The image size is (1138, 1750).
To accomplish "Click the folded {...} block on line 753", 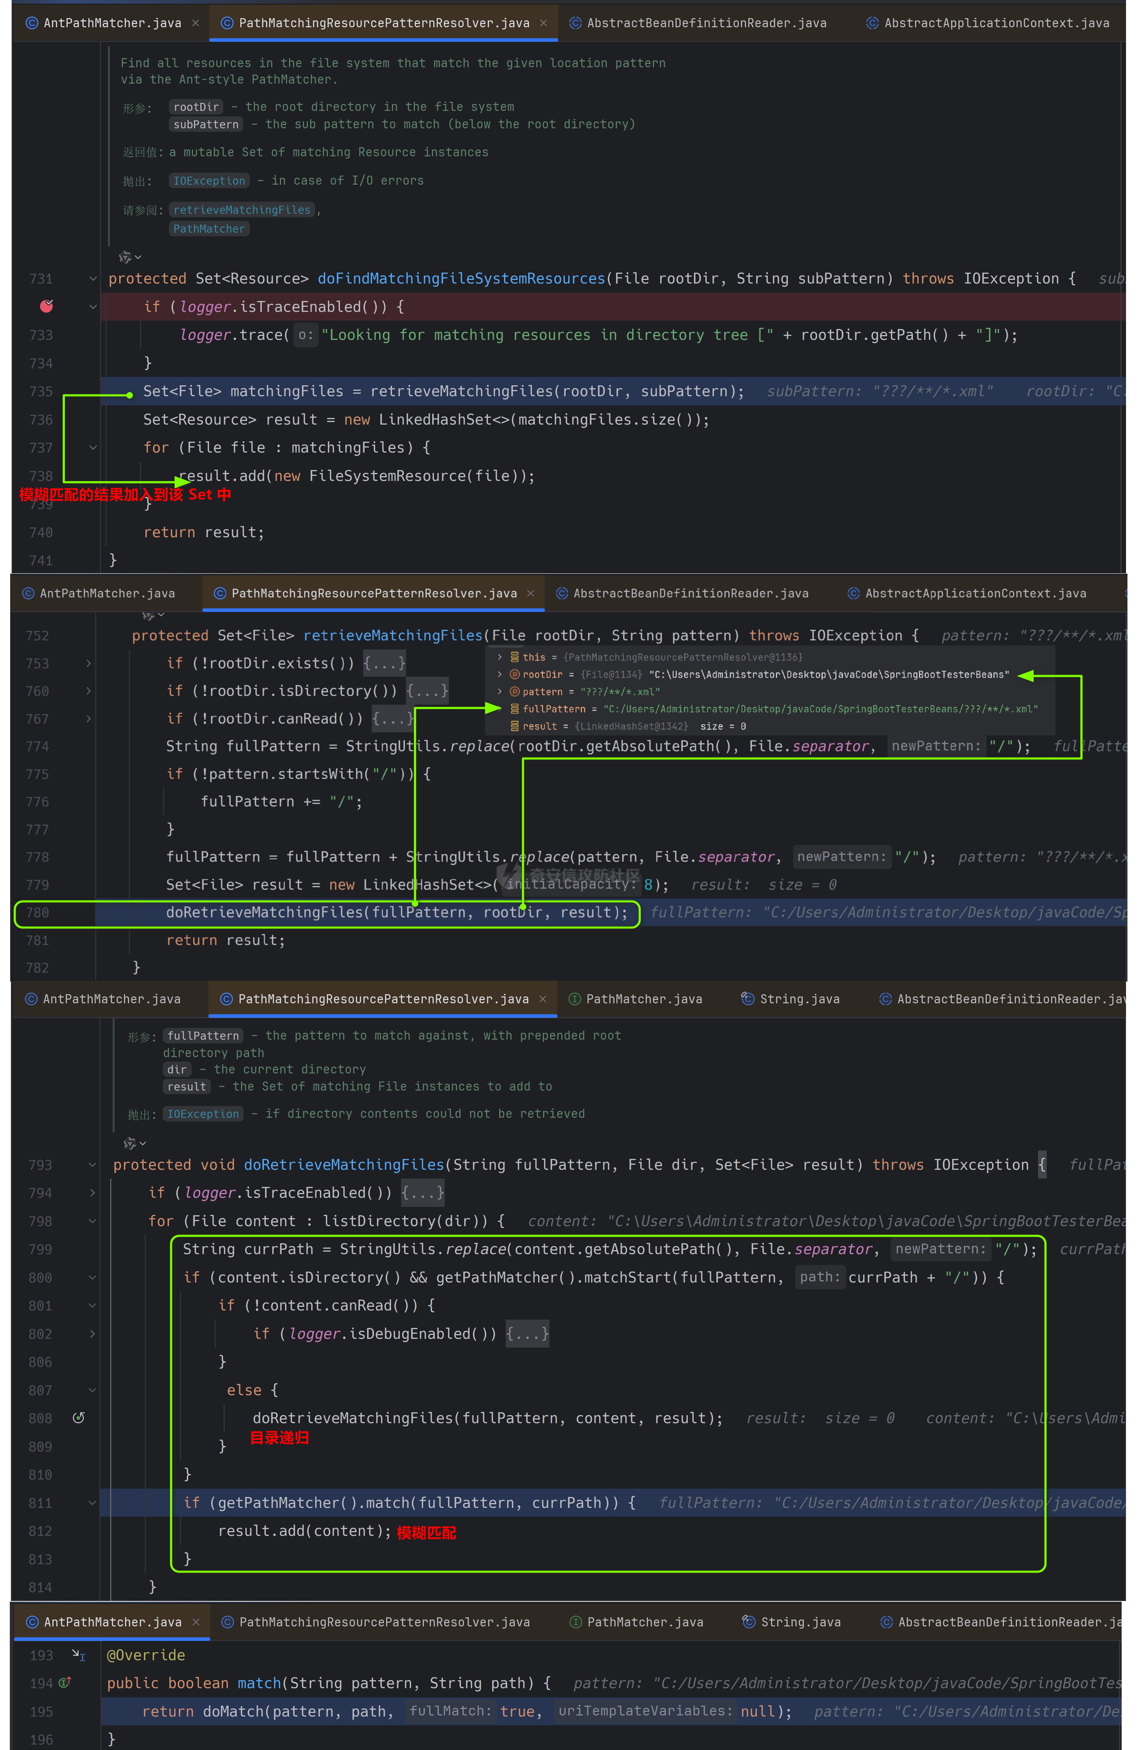I will click(x=384, y=663).
